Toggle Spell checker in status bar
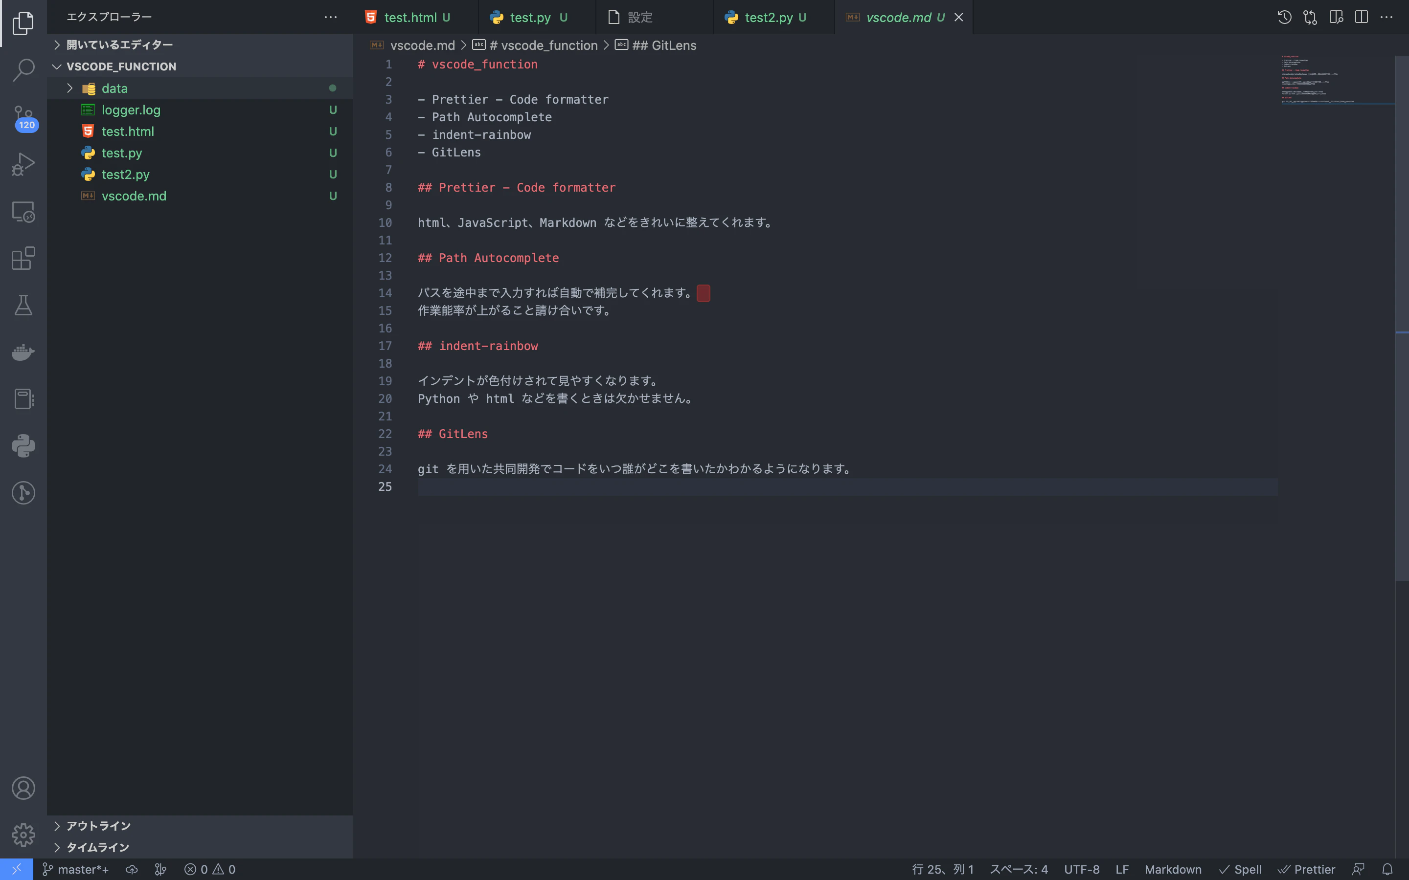This screenshot has width=1409, height=880. [x=1240, y=870]
